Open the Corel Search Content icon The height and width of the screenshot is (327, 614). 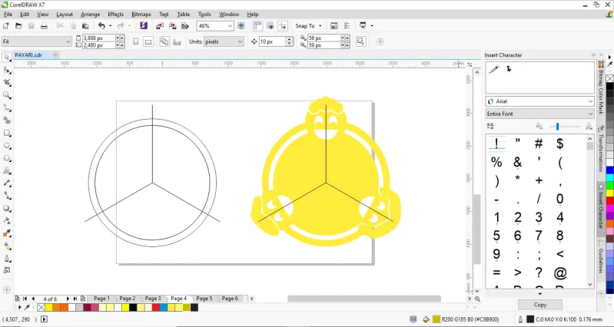pos(144,26)
